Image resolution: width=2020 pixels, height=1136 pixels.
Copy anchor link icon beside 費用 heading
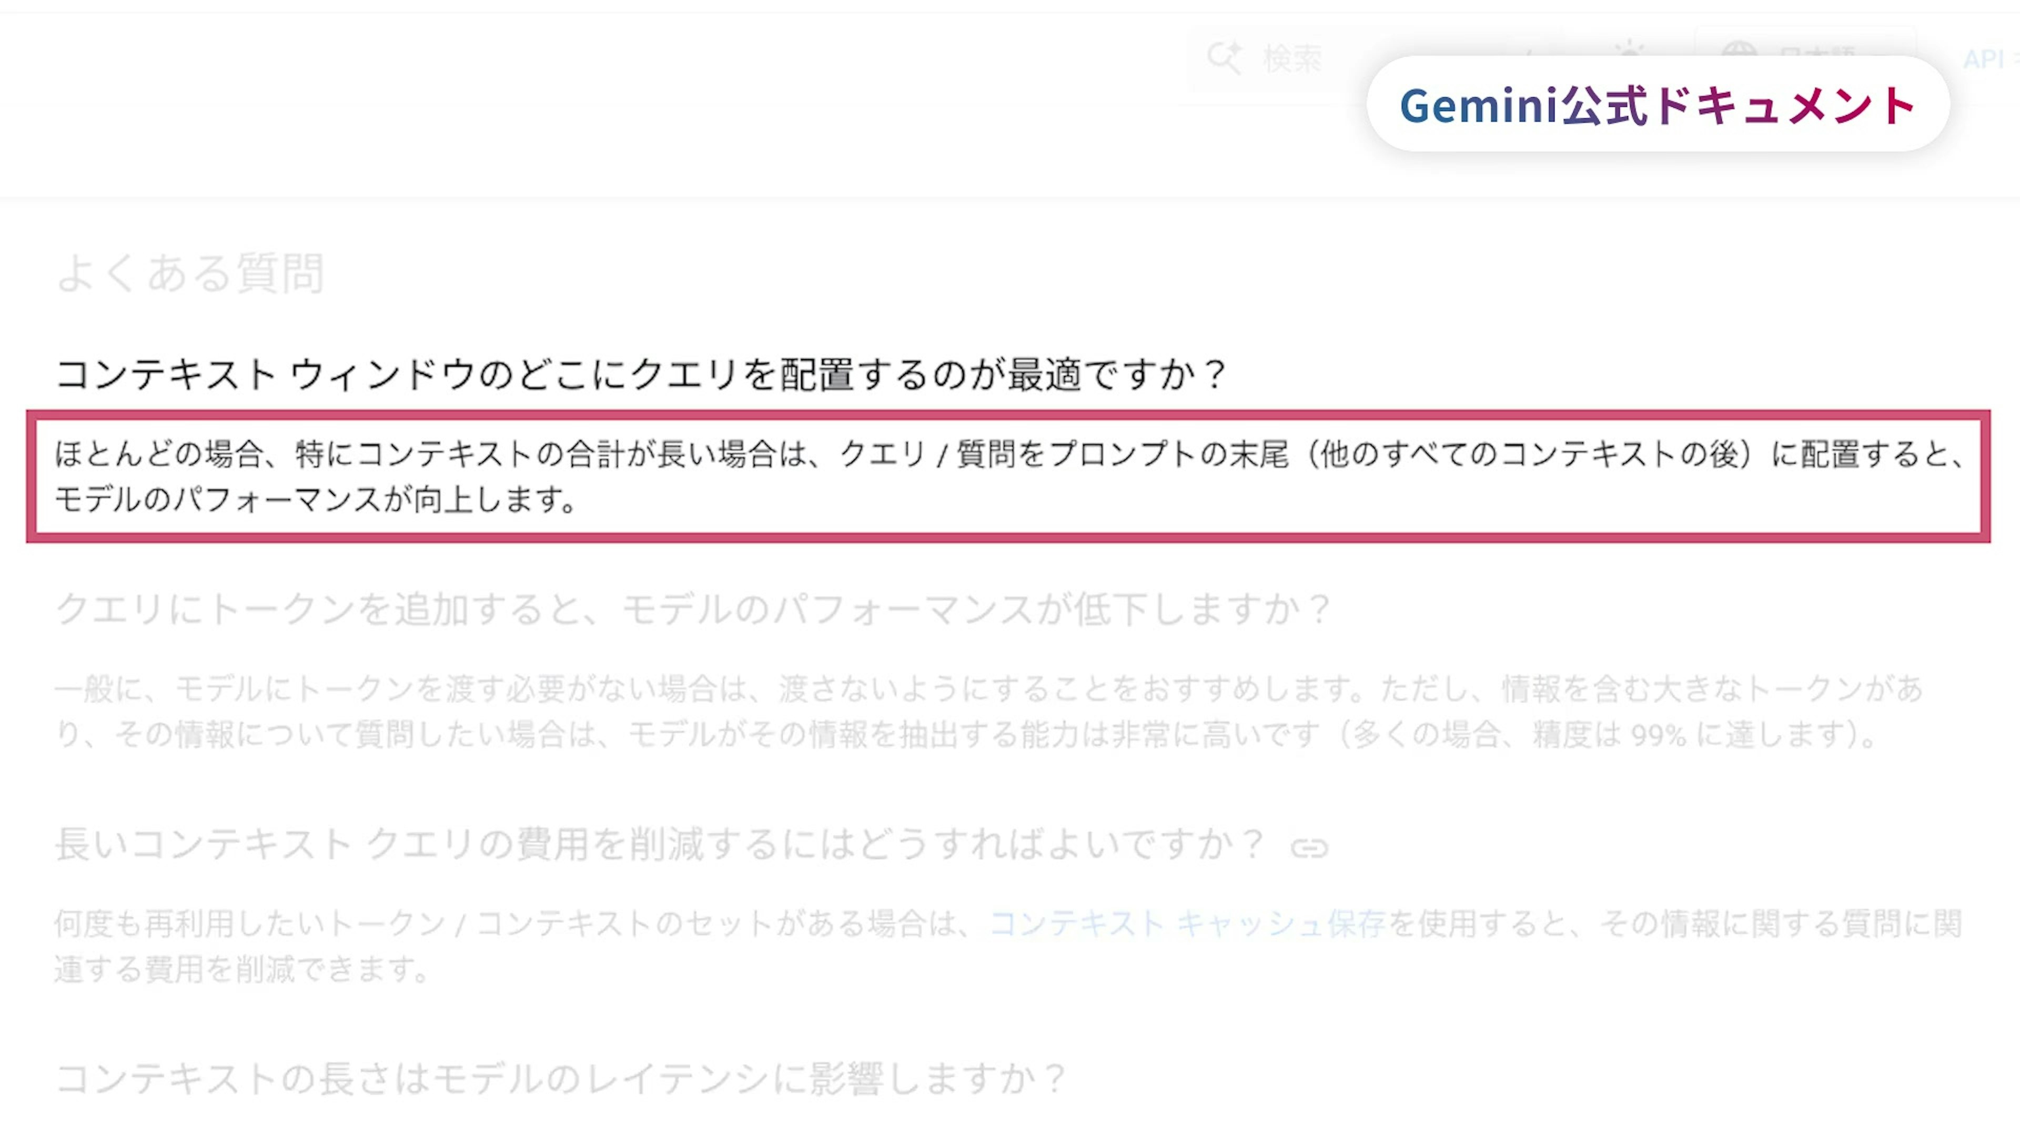coord(1309,847)
